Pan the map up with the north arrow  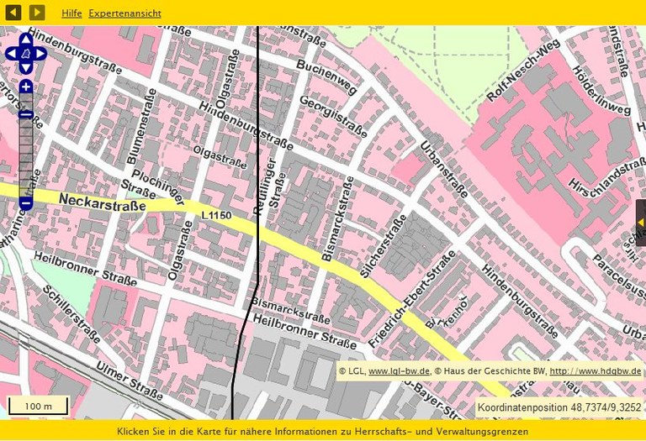click(x=26, y=39)
